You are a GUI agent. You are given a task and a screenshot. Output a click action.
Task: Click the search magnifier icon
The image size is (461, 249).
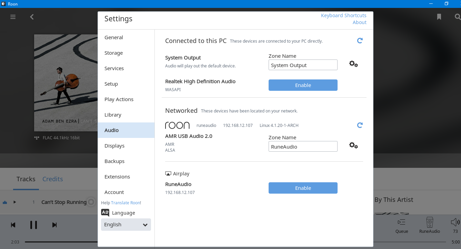(458, 17)
